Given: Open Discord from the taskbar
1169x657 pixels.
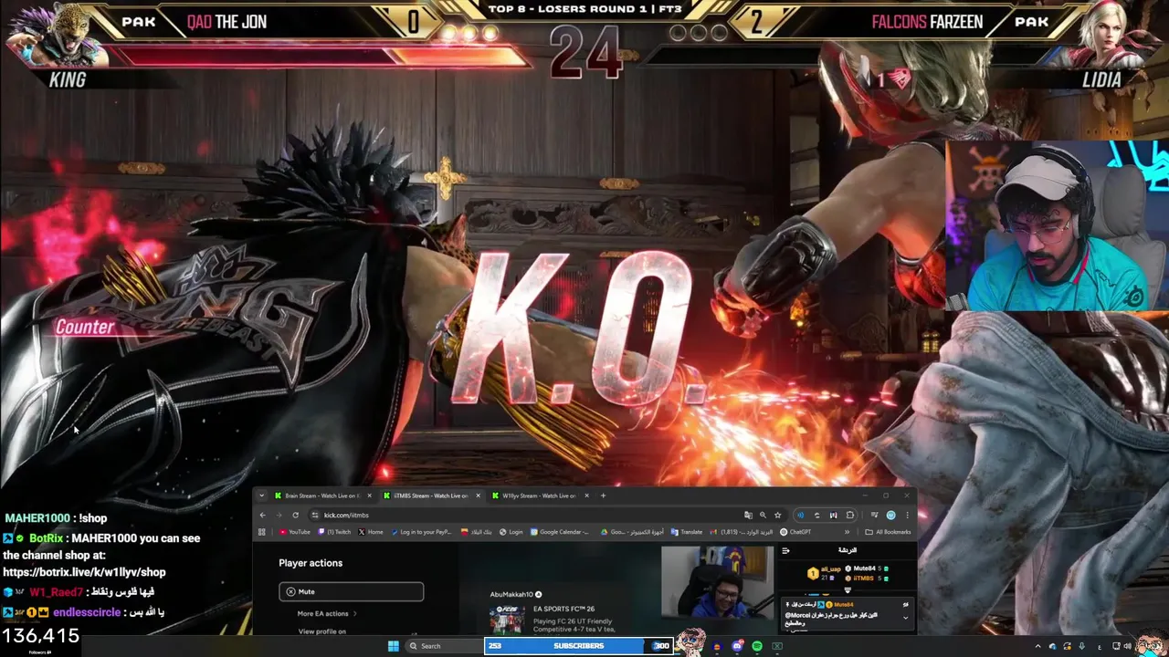Looking at the screenshot, I should [738, 646].
